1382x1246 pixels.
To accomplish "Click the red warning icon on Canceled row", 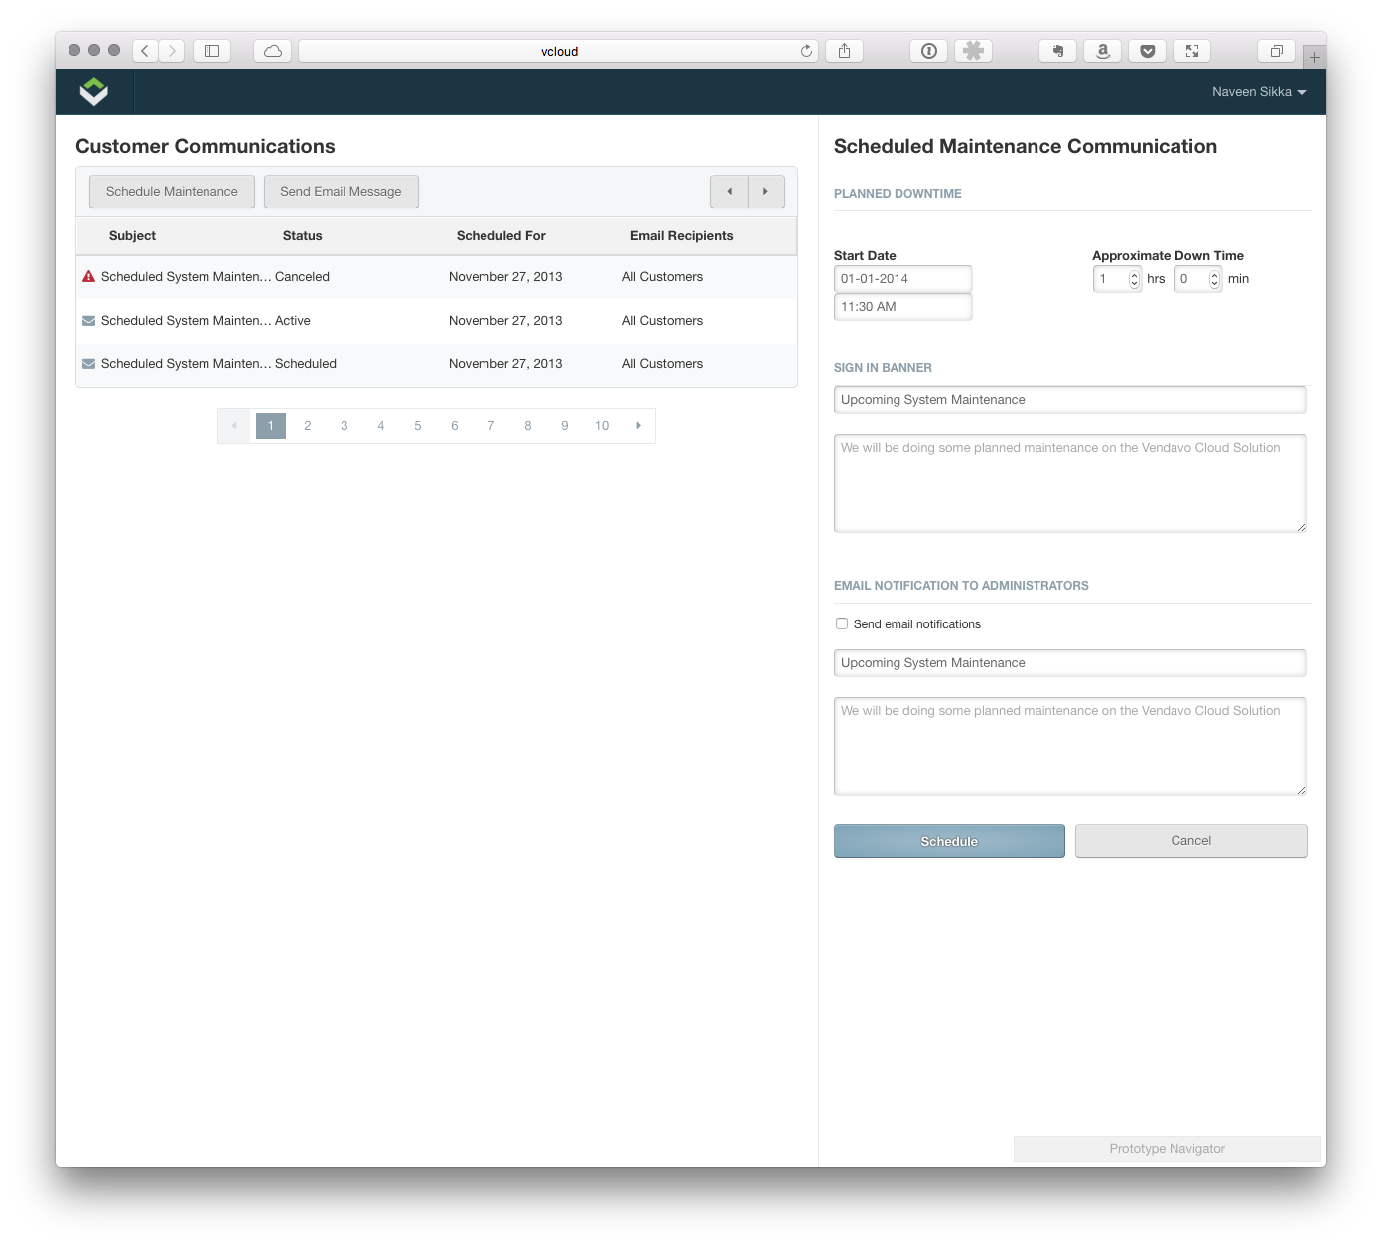I will tap(88, 277).
